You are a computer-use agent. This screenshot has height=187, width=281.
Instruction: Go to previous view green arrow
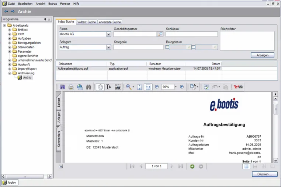192,166
